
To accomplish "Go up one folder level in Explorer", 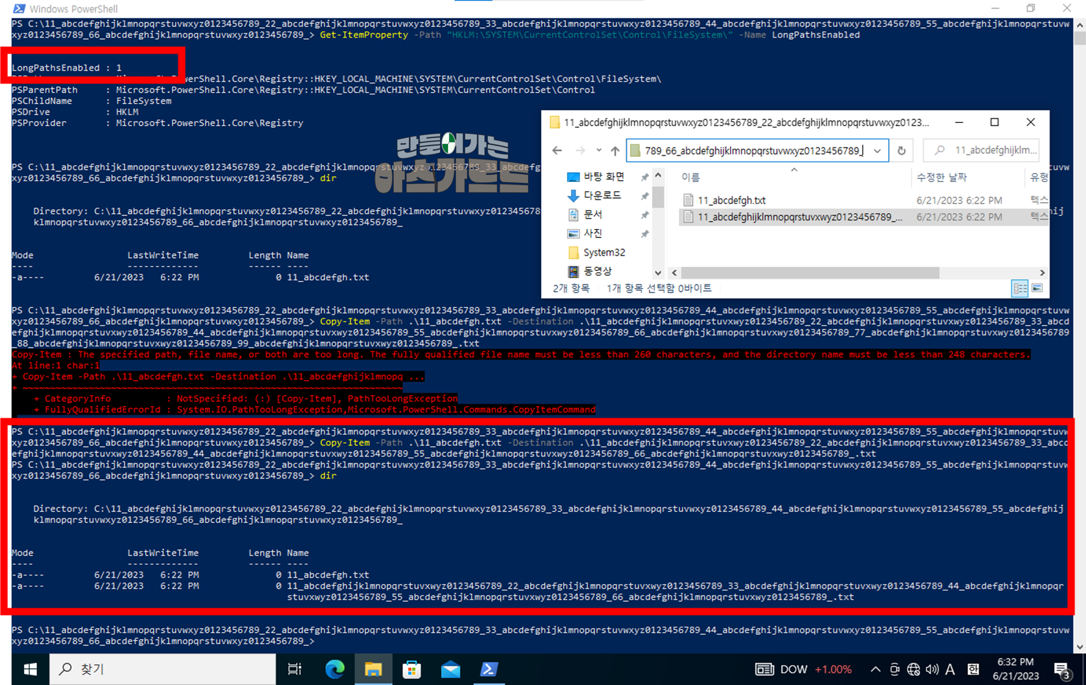I will (x=615, y=150).
